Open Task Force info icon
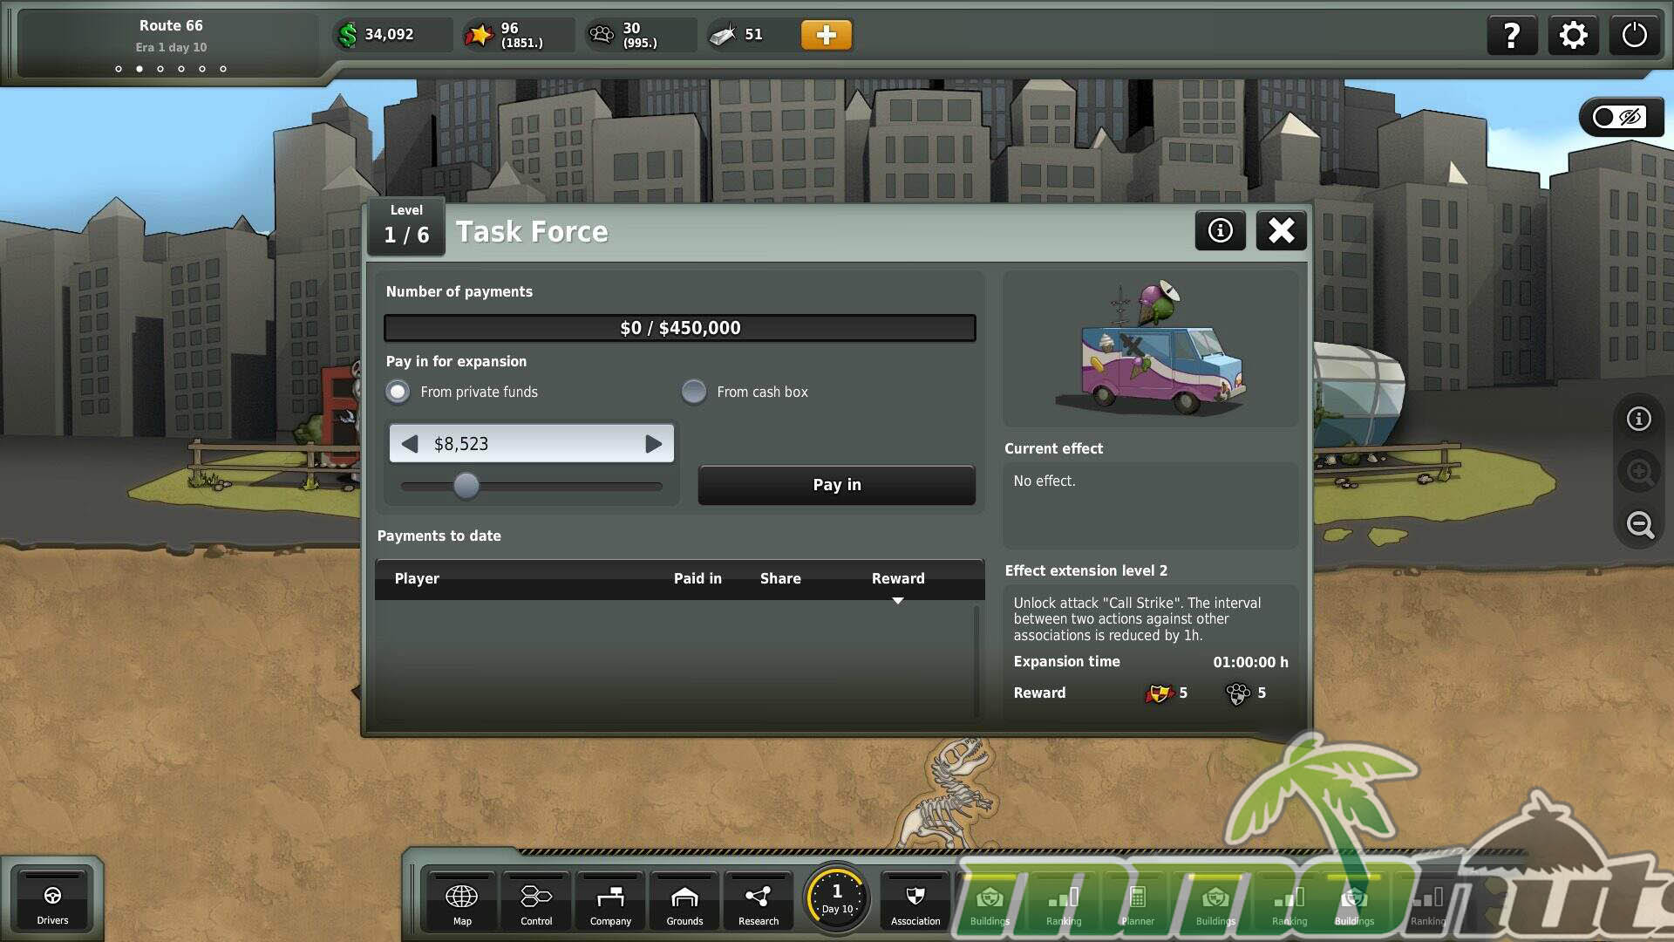The width and height of the screenshot is (1674, 942). [1220, 230]
